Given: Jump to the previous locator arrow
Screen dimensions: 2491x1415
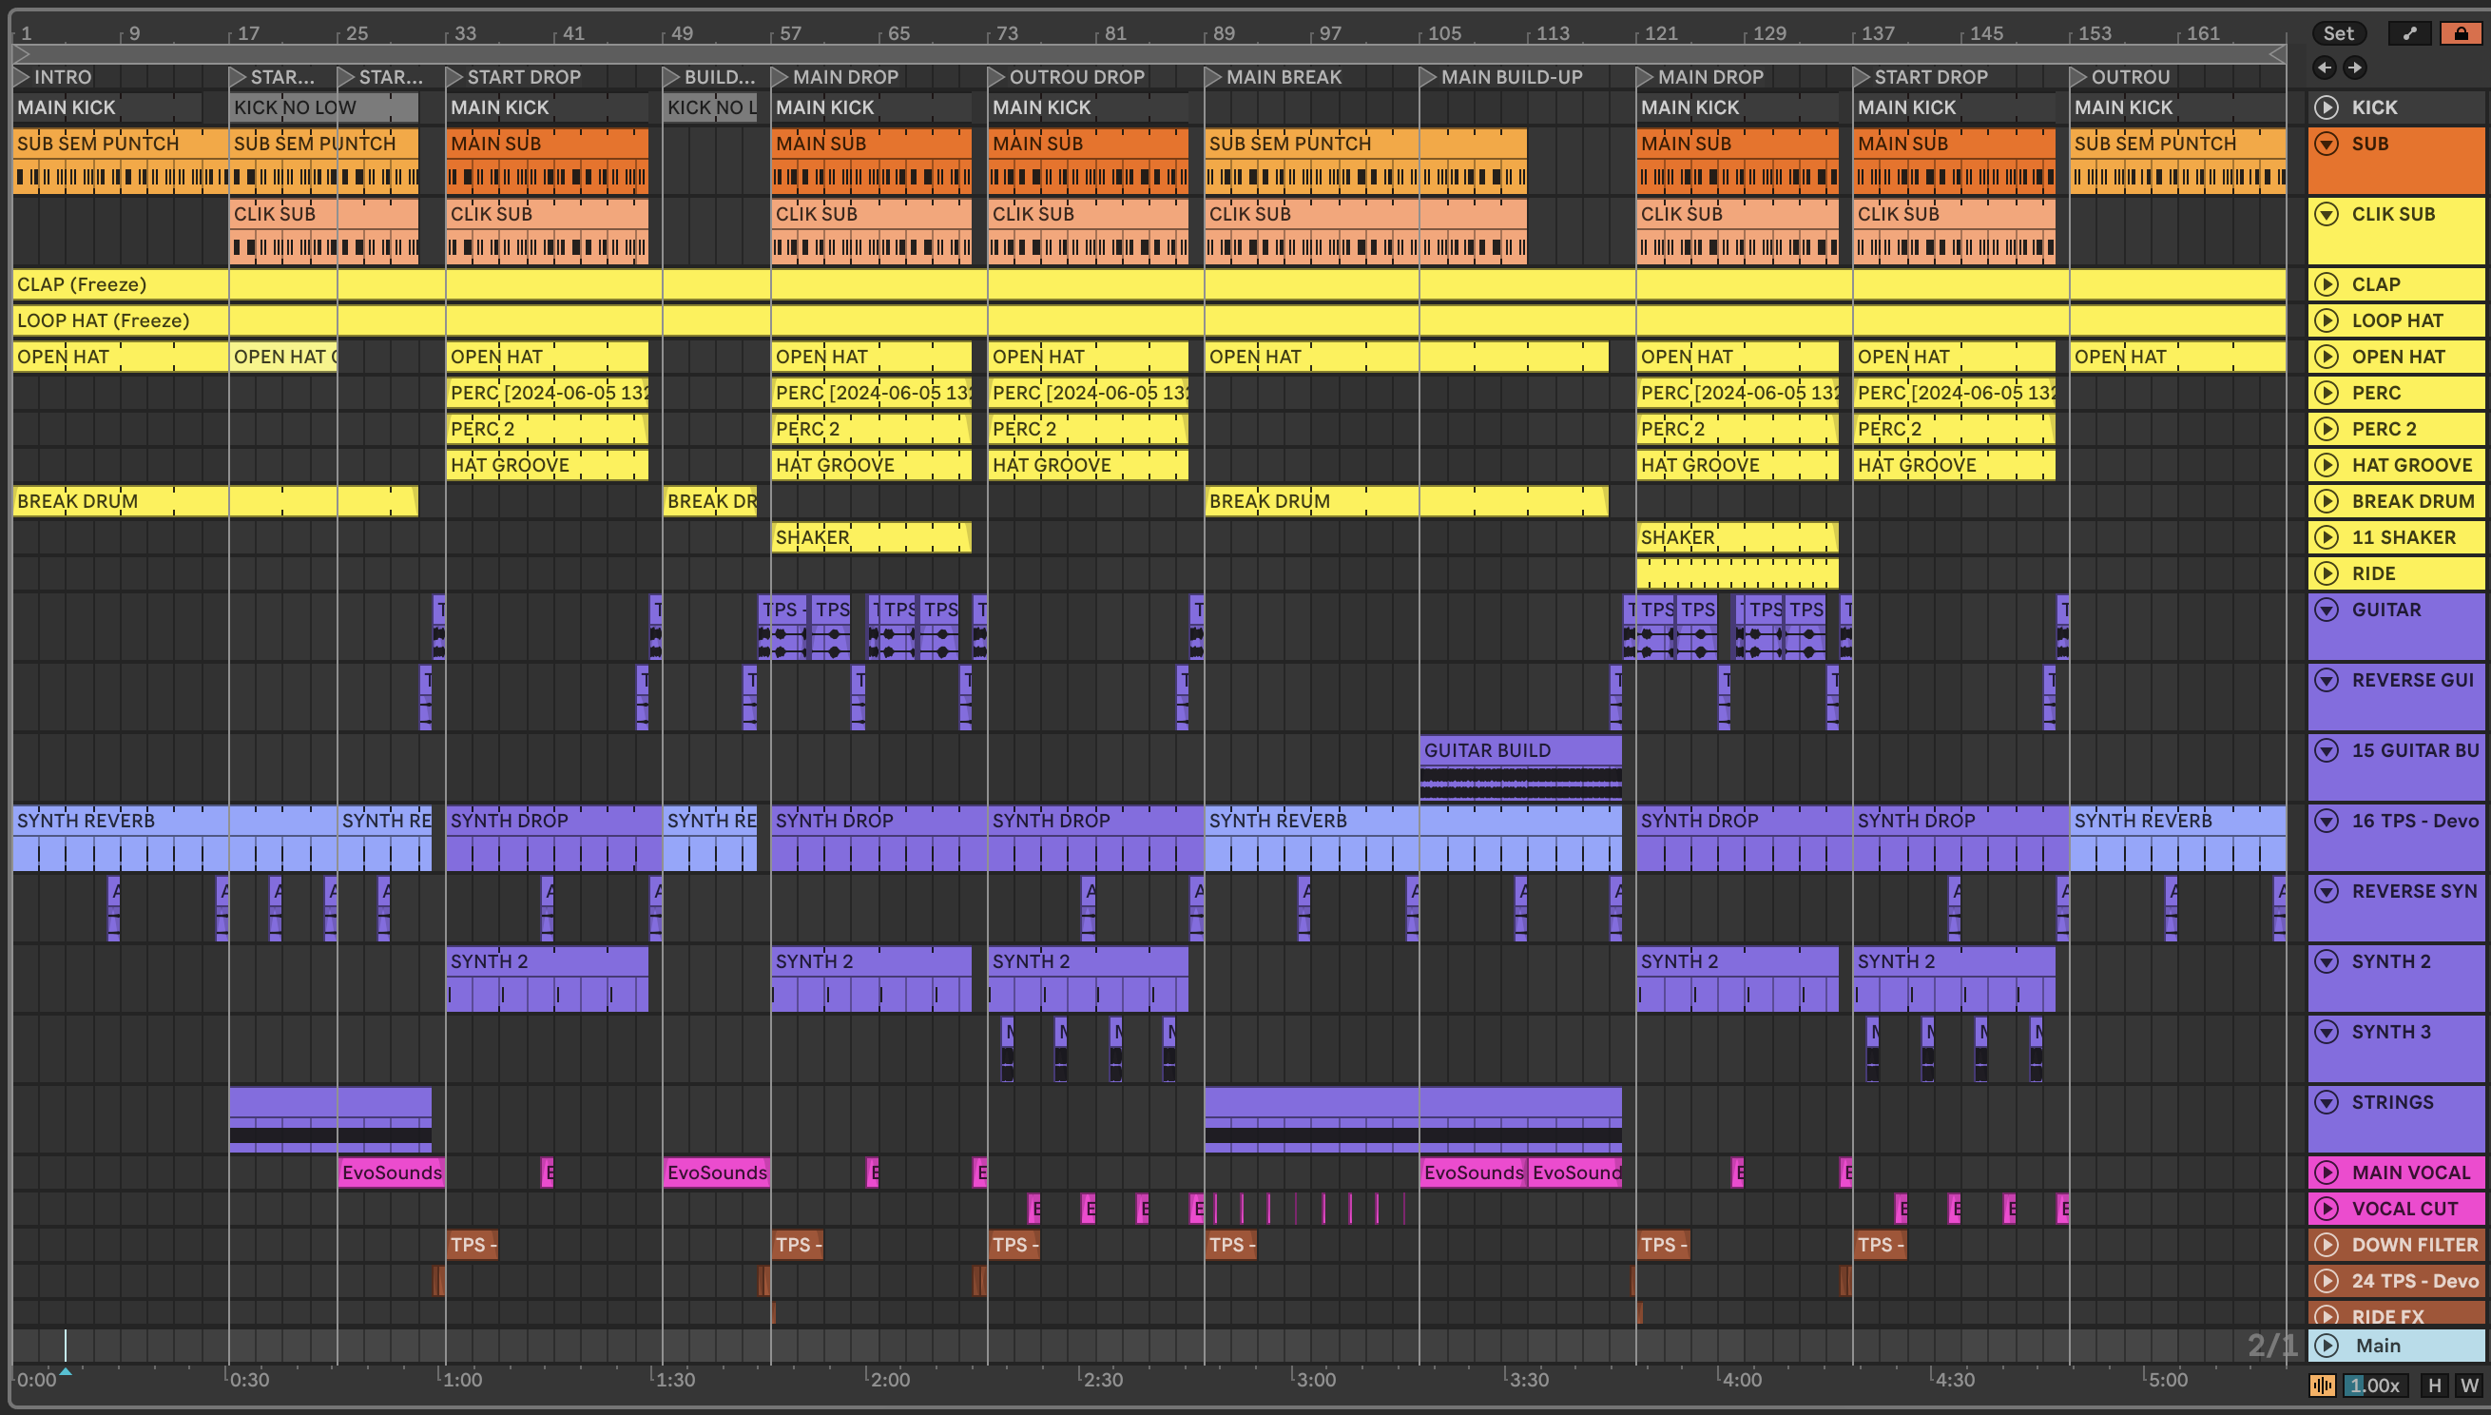Looking at the screenshot, I should [2324, 68].
